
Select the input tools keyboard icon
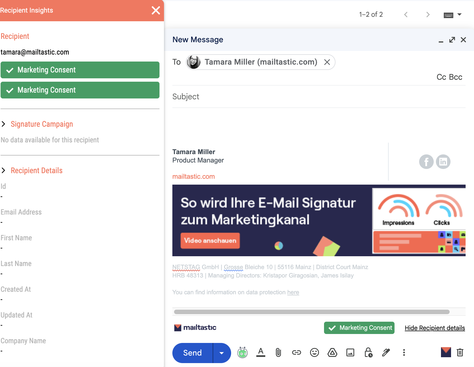pyautogui.click(x=449, y=15)
